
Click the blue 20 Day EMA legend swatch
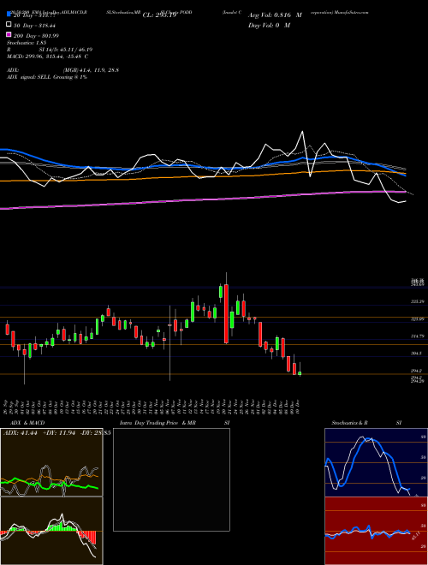(x=9, y=15)
